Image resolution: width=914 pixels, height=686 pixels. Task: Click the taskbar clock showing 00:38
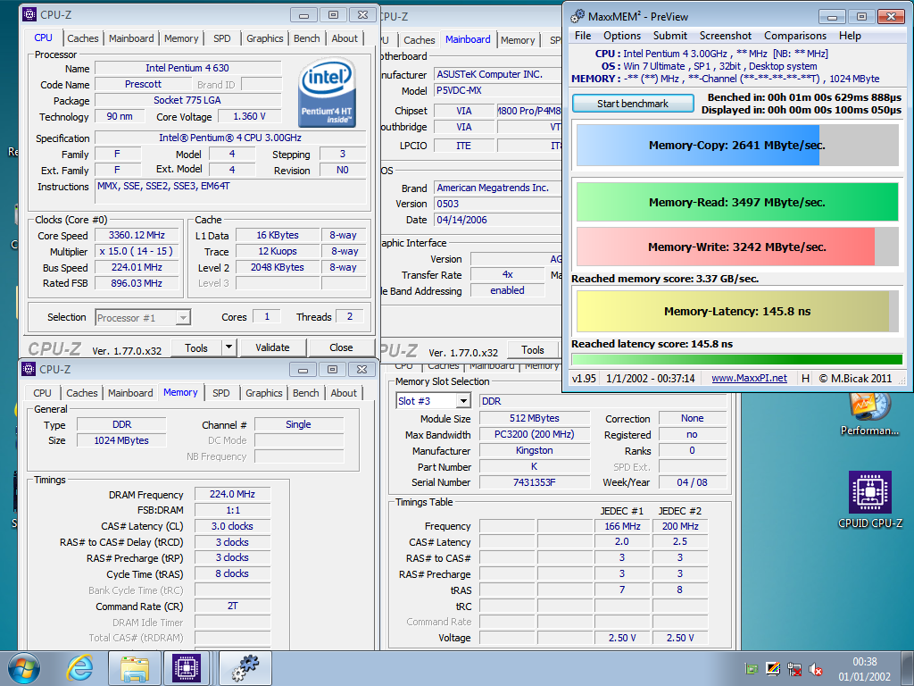pyautogui.click(x=864, y=669)
